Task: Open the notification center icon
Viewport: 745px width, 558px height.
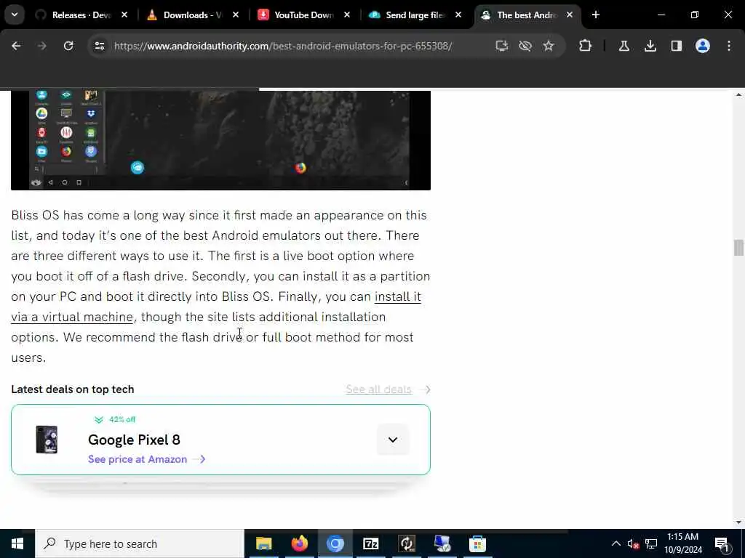Action: point(722,544)
